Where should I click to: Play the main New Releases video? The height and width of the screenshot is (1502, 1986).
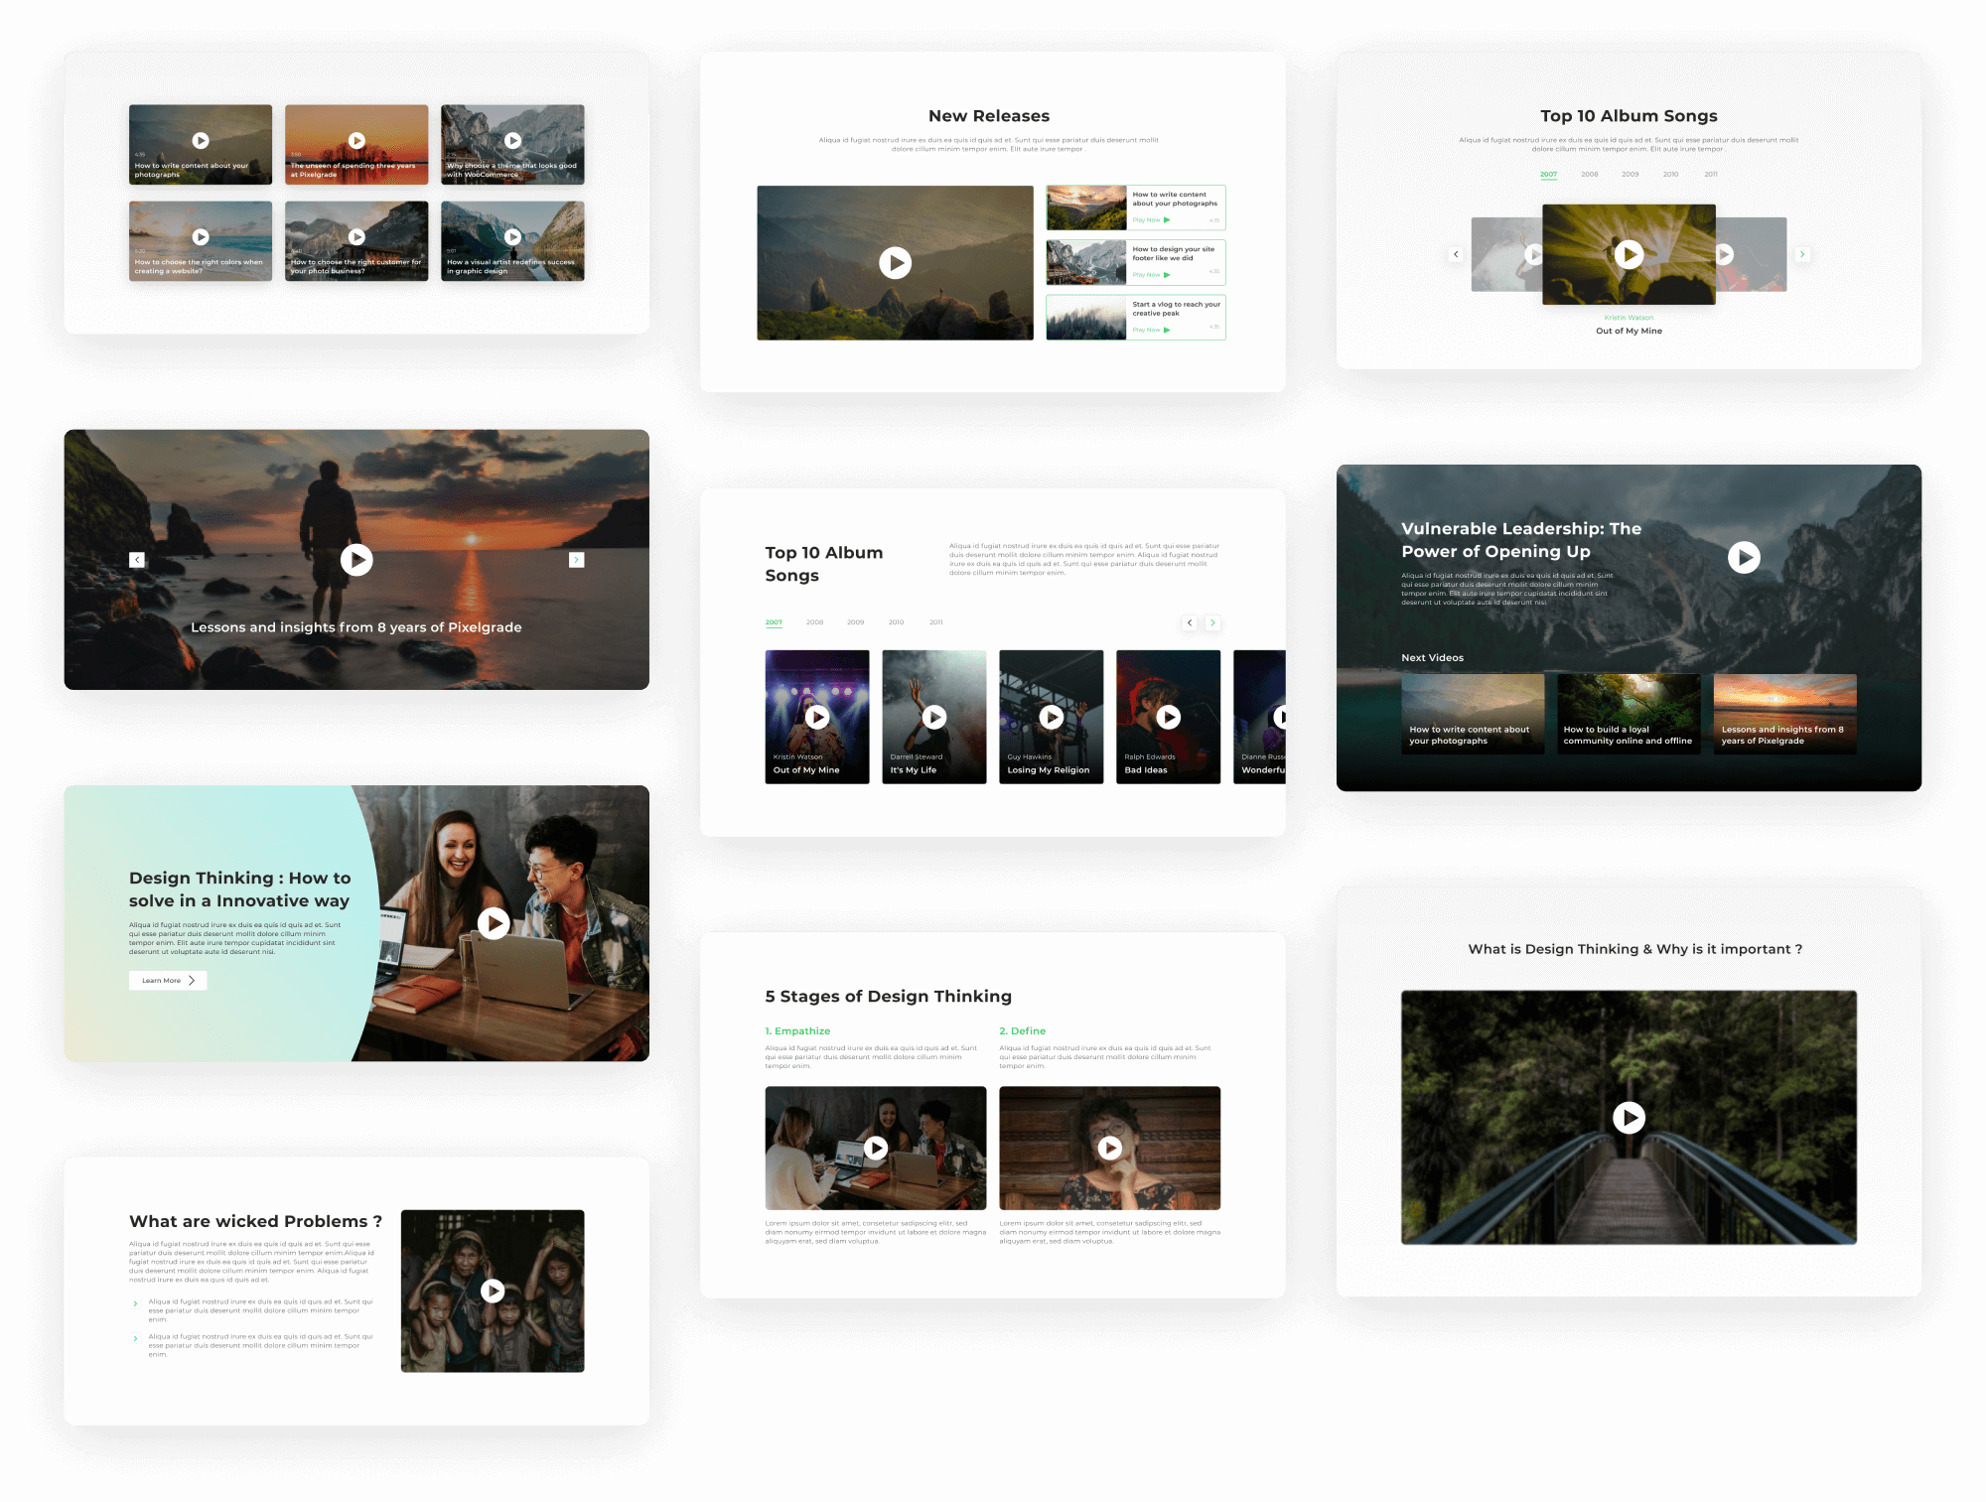pyautogui.click(x=895, y=263)
